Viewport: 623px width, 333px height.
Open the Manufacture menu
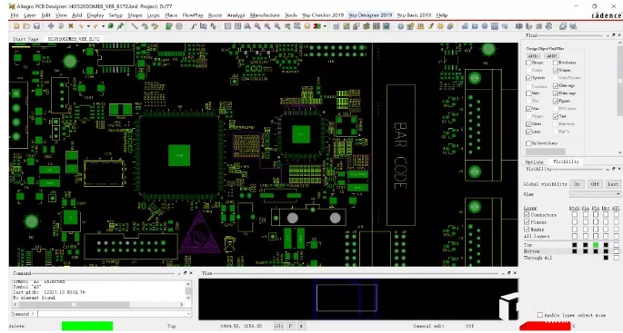coord(265,15)
